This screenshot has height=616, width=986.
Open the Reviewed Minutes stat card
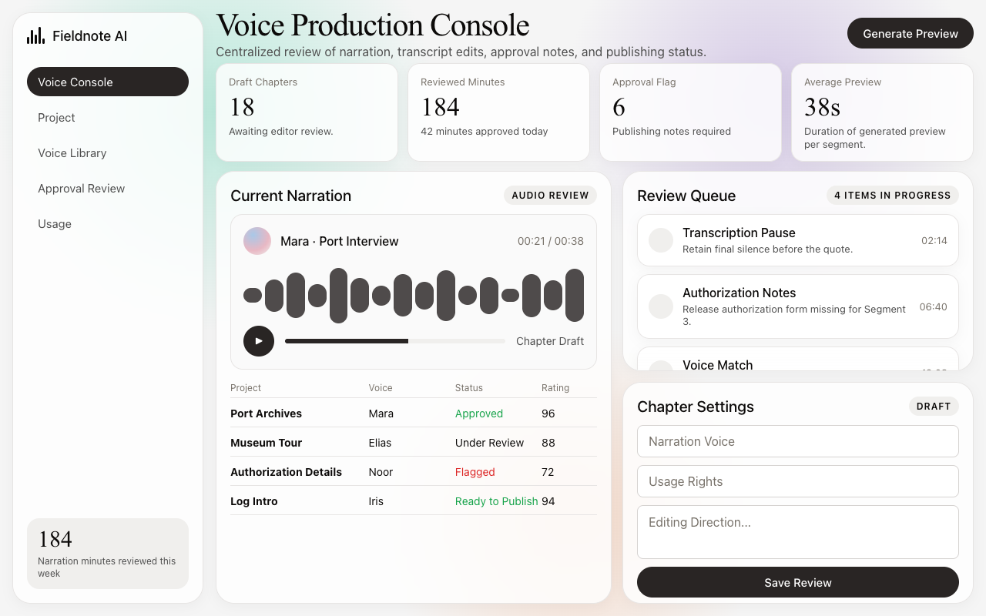point(498,112)
